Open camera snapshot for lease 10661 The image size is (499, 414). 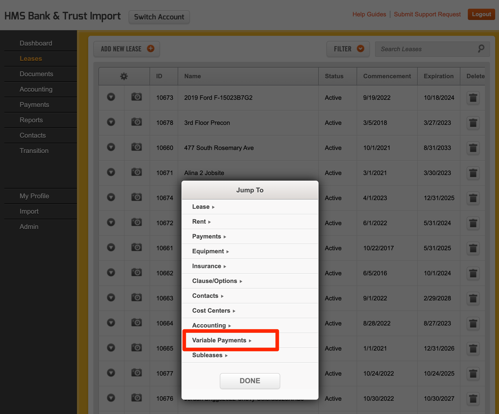(137, 247)
